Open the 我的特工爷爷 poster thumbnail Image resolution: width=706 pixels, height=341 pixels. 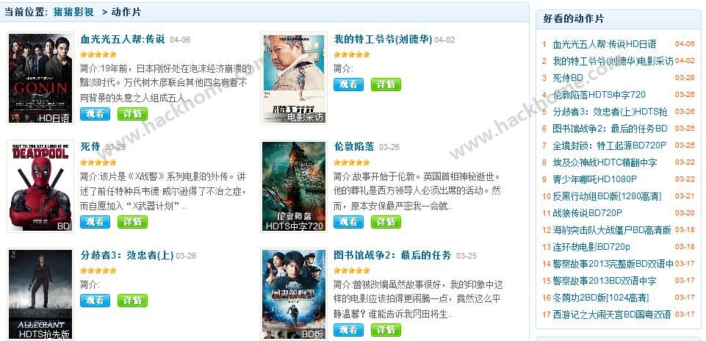tap(294, 79)
